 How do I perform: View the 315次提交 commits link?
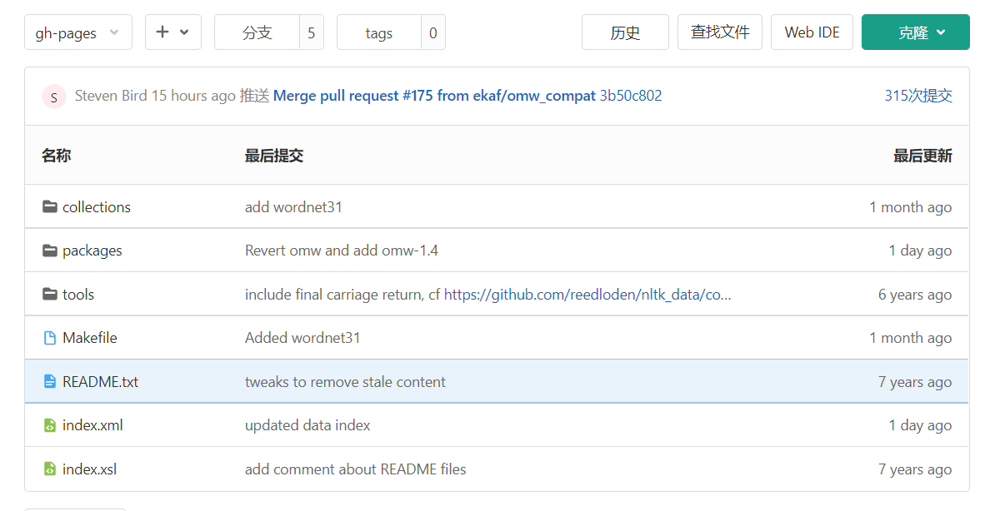tap(917, 96)
